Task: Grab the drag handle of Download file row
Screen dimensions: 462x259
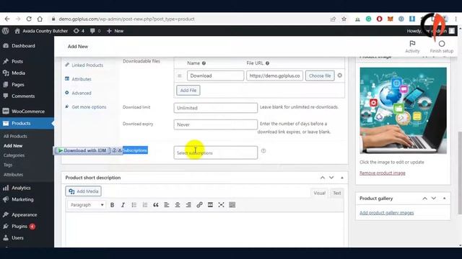Action: (x=180, y=76)
